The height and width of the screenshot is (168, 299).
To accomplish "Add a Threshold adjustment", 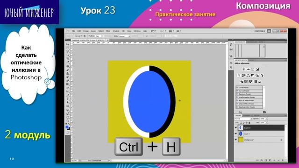I will click(x=250, y=82).
